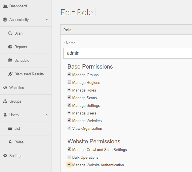
Task: Click the Dismissed Results bell-slash icon
Action: pyautogui.click(x=10, y=74)
